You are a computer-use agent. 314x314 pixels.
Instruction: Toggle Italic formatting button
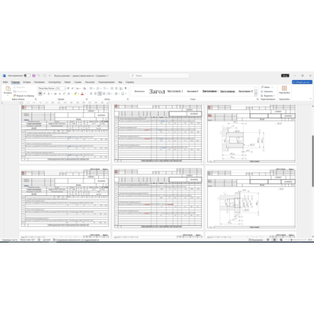pyautogui.click(x=44, y=93)
